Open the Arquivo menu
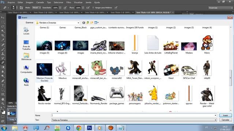 tap(11, 3)
